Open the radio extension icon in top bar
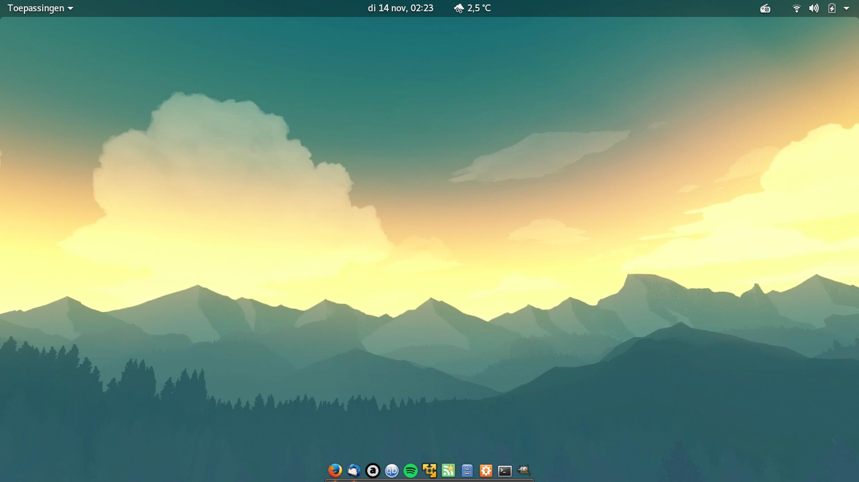The width and height of the screenshot is (859, 482). point(765,8)
